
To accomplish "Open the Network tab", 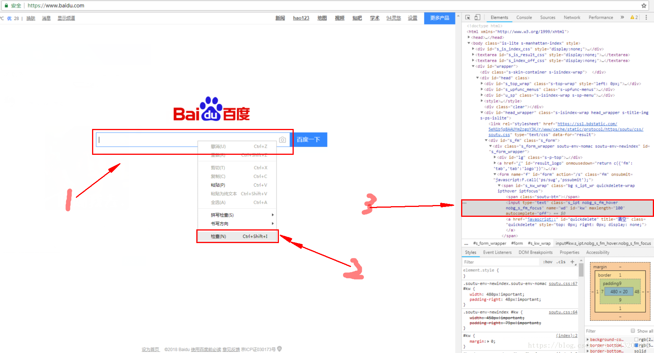I will point(572,17).
